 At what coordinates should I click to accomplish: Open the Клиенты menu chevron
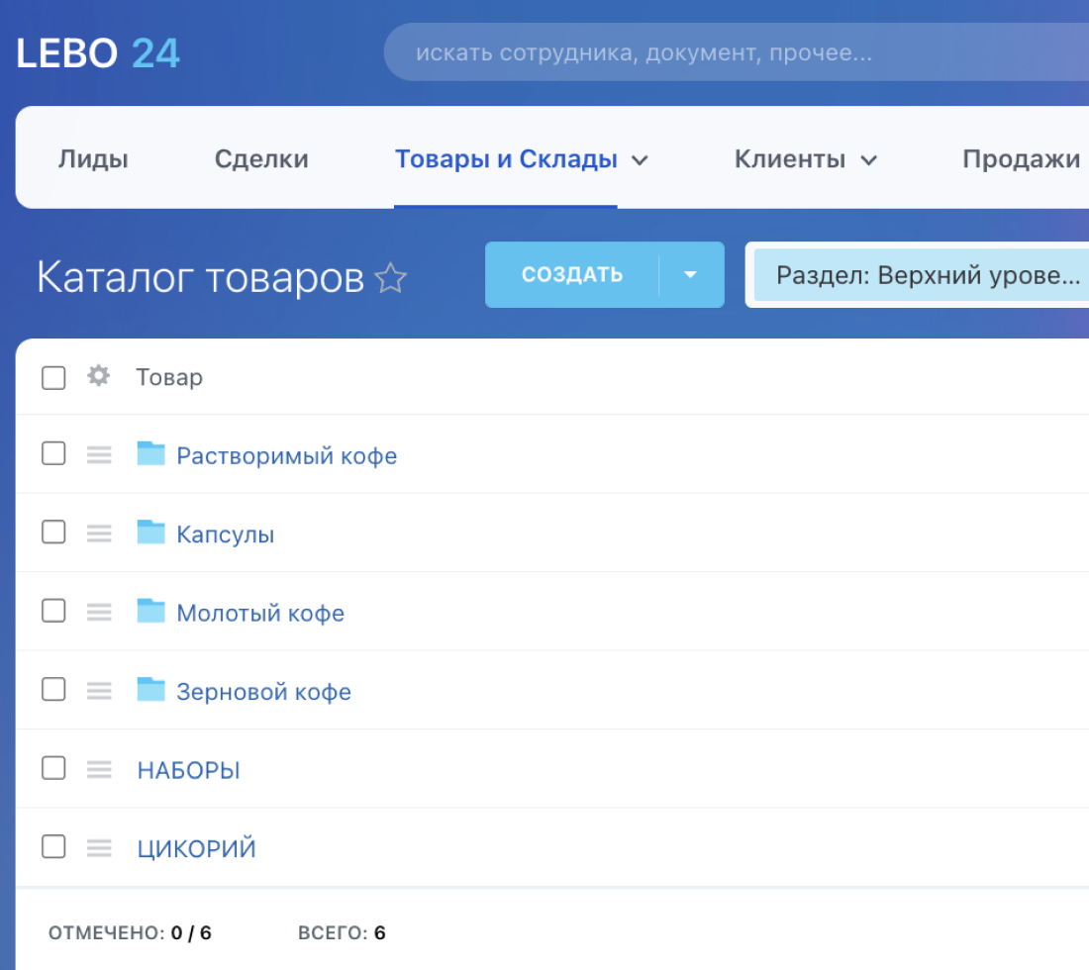point(869,160)
